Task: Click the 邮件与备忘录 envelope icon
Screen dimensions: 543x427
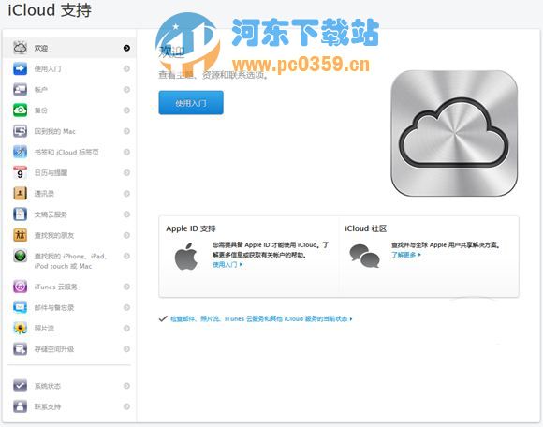Action: click(20, 307)
